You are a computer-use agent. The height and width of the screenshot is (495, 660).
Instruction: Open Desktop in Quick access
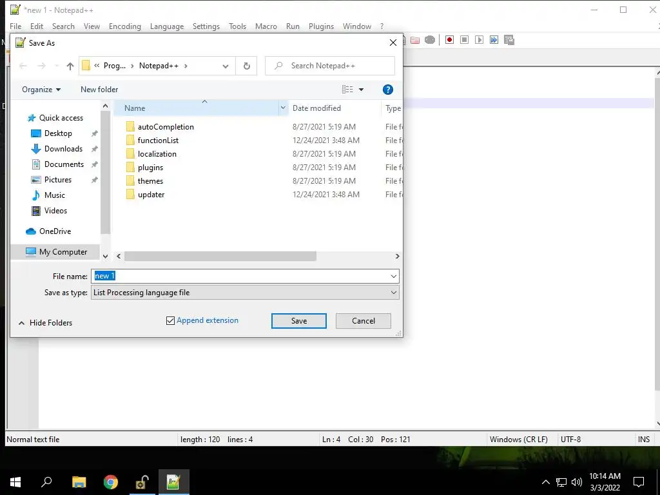58,133
